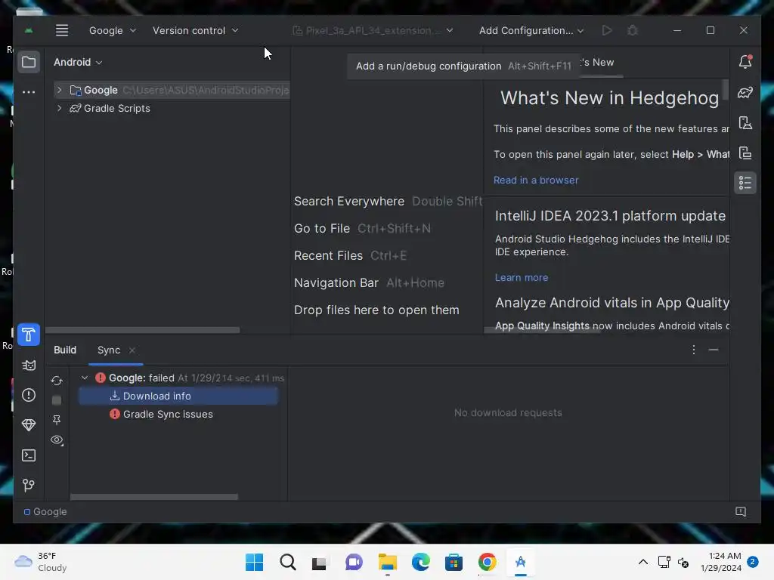Image resolution: width=774 pixels, height=580 pixels.
Task: Click the Learn more link
Action: (x=522, y=278)
